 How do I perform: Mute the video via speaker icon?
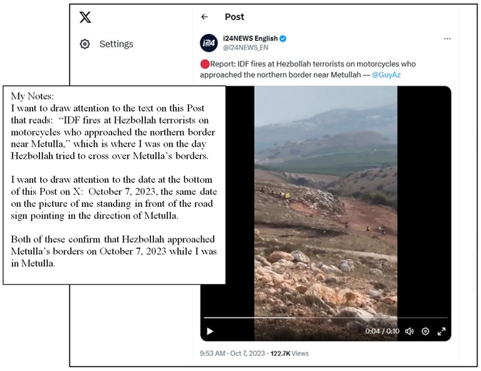coord(409,331)
